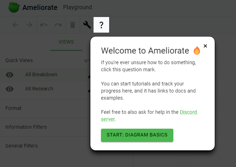
Task: Click the redo icon
Action: pyautogui.click(x=58, y=25)
